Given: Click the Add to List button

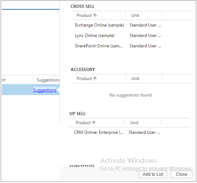Looking at the screenshot, I should (153, 174).
